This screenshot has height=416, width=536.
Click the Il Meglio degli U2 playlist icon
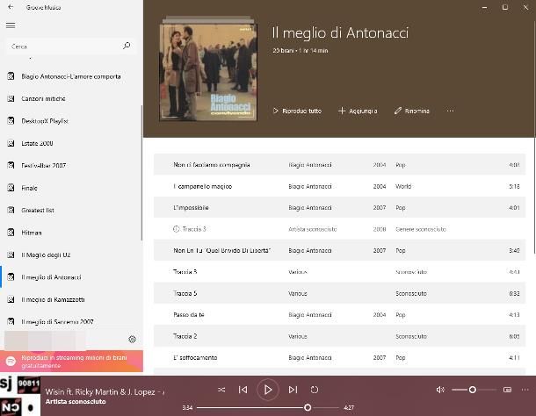point(11,255)
